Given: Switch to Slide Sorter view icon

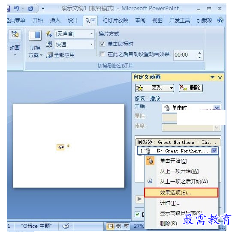Looking at the screenshot, I should pyautogui.click(x=118, y=226).
